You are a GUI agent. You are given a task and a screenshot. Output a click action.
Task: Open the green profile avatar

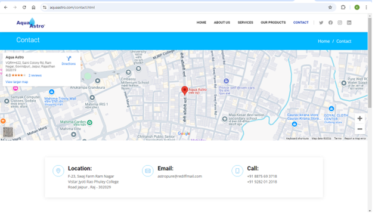pos(357,7)
